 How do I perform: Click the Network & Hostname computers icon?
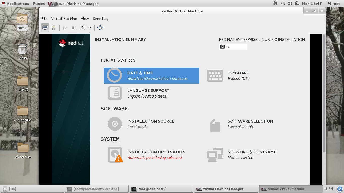(215, 155)
